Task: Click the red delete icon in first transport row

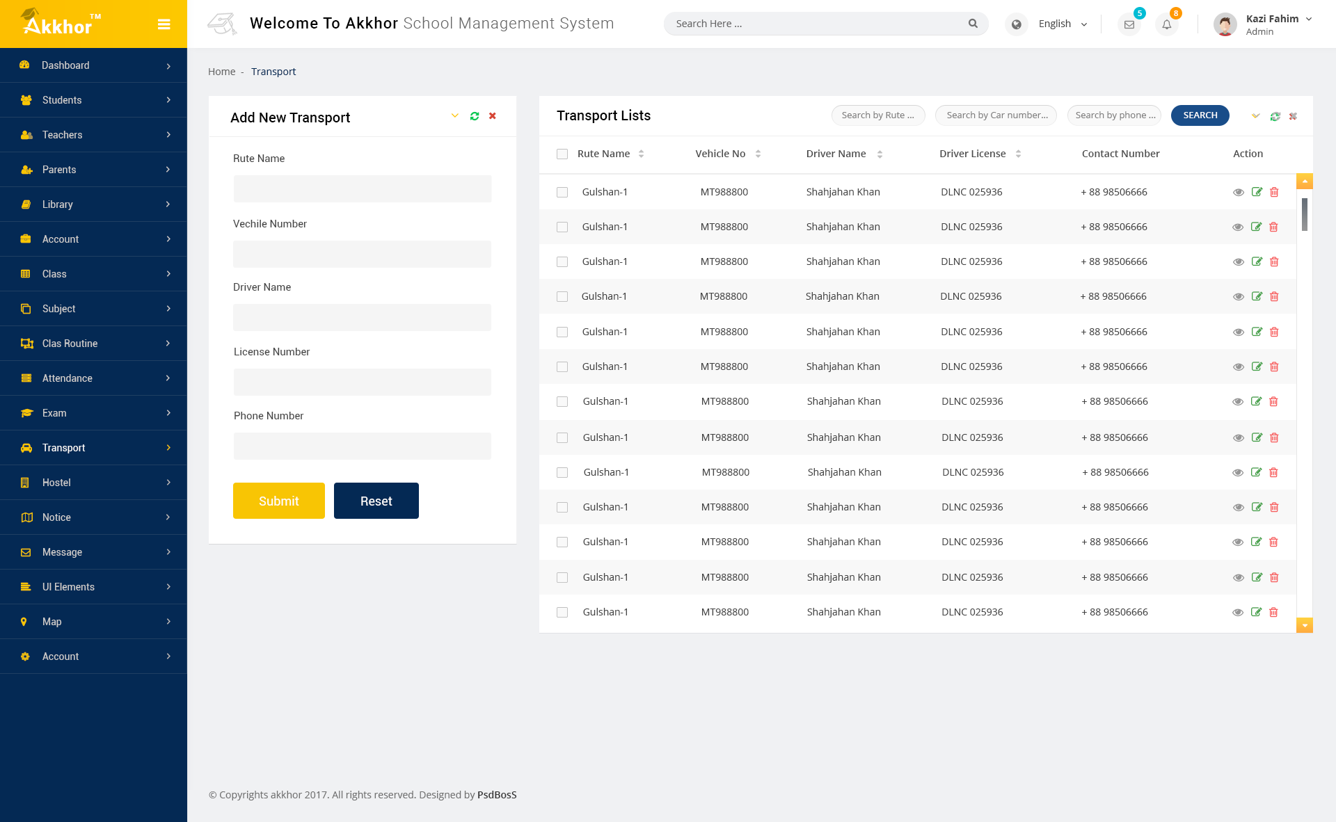Action: [x=1274, y=192]
